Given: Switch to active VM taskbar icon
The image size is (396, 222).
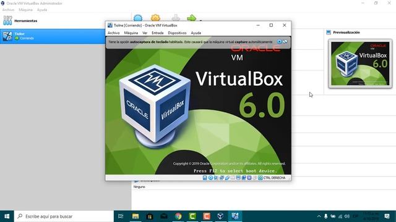Looking at the screenshot, I should coord(235,216).
